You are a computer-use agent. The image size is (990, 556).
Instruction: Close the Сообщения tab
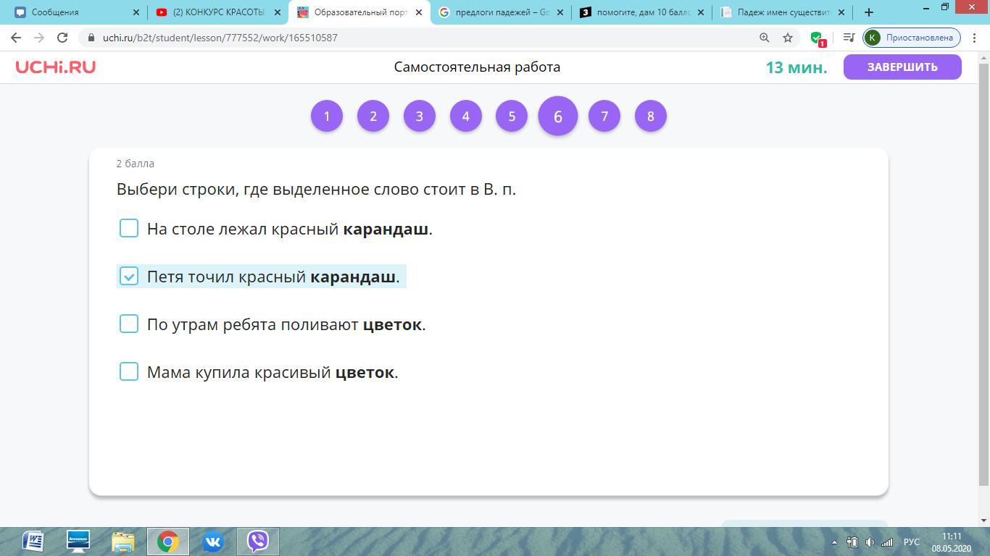pyautogui.click(x=136, y=12)
